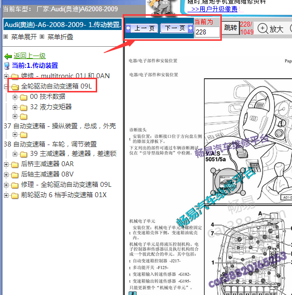
Task: Select tree item 后桥主减速器 0AR
Action: (47, 164)
